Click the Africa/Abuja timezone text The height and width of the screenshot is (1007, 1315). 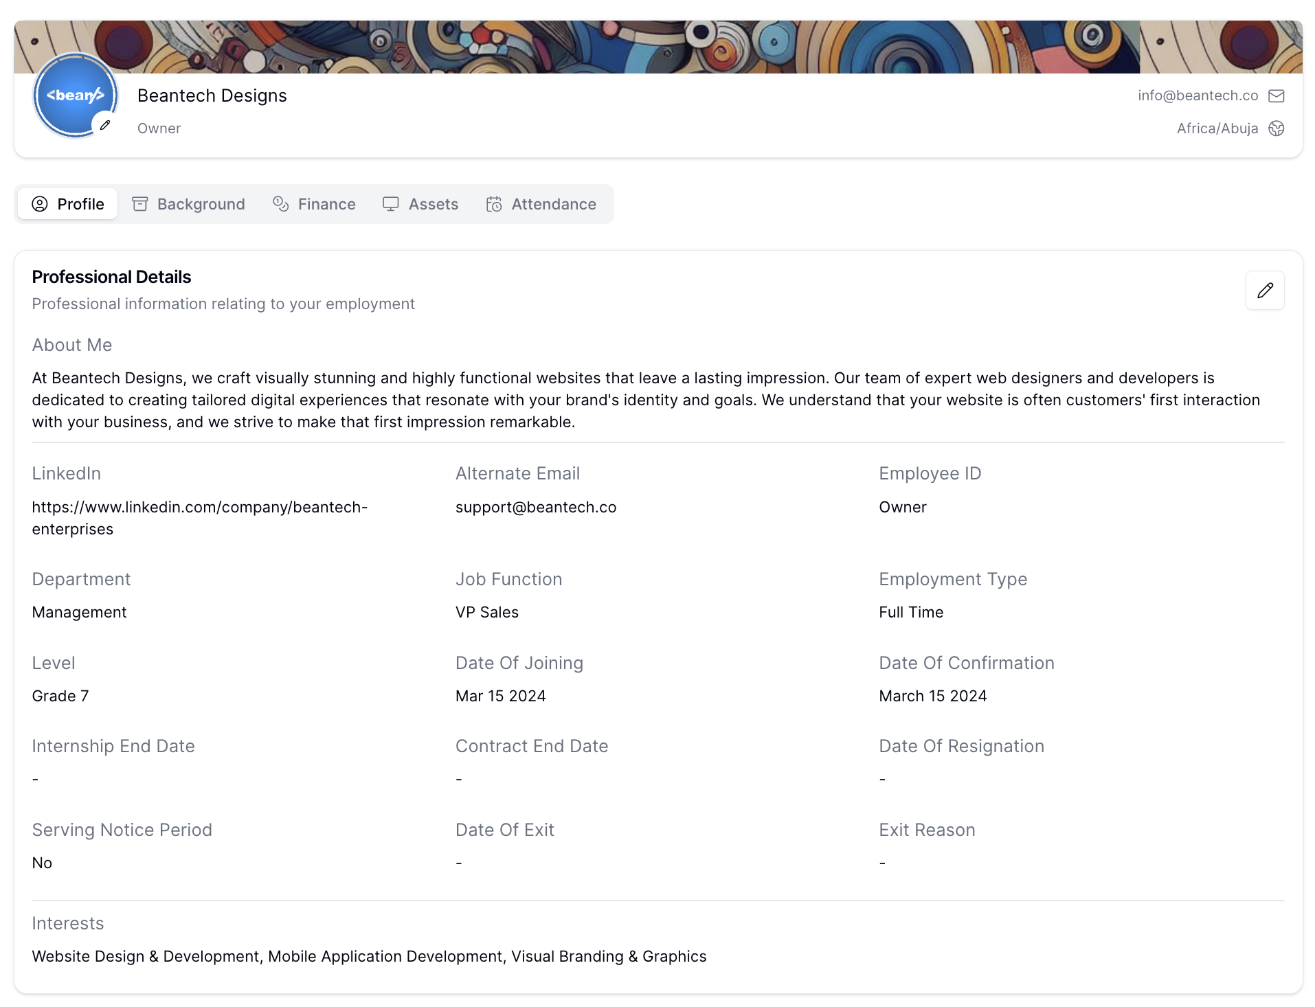click(1217, 129)
